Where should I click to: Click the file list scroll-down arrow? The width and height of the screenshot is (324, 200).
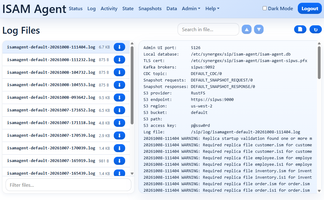(132, 173)
